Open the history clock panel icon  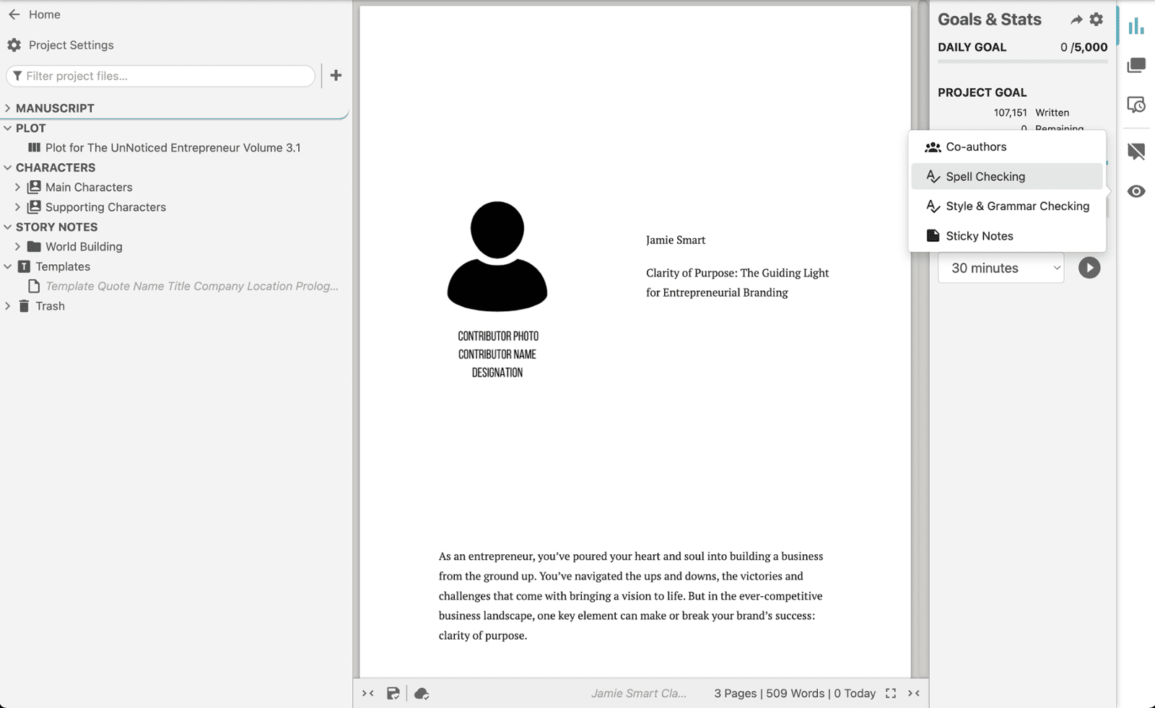[x=1136, y=105]
